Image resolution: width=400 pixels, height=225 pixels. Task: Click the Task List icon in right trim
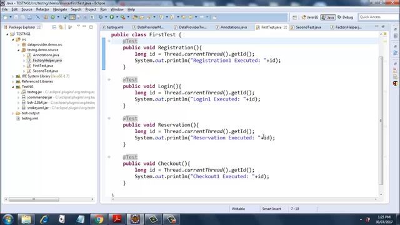tap(395, 36)
